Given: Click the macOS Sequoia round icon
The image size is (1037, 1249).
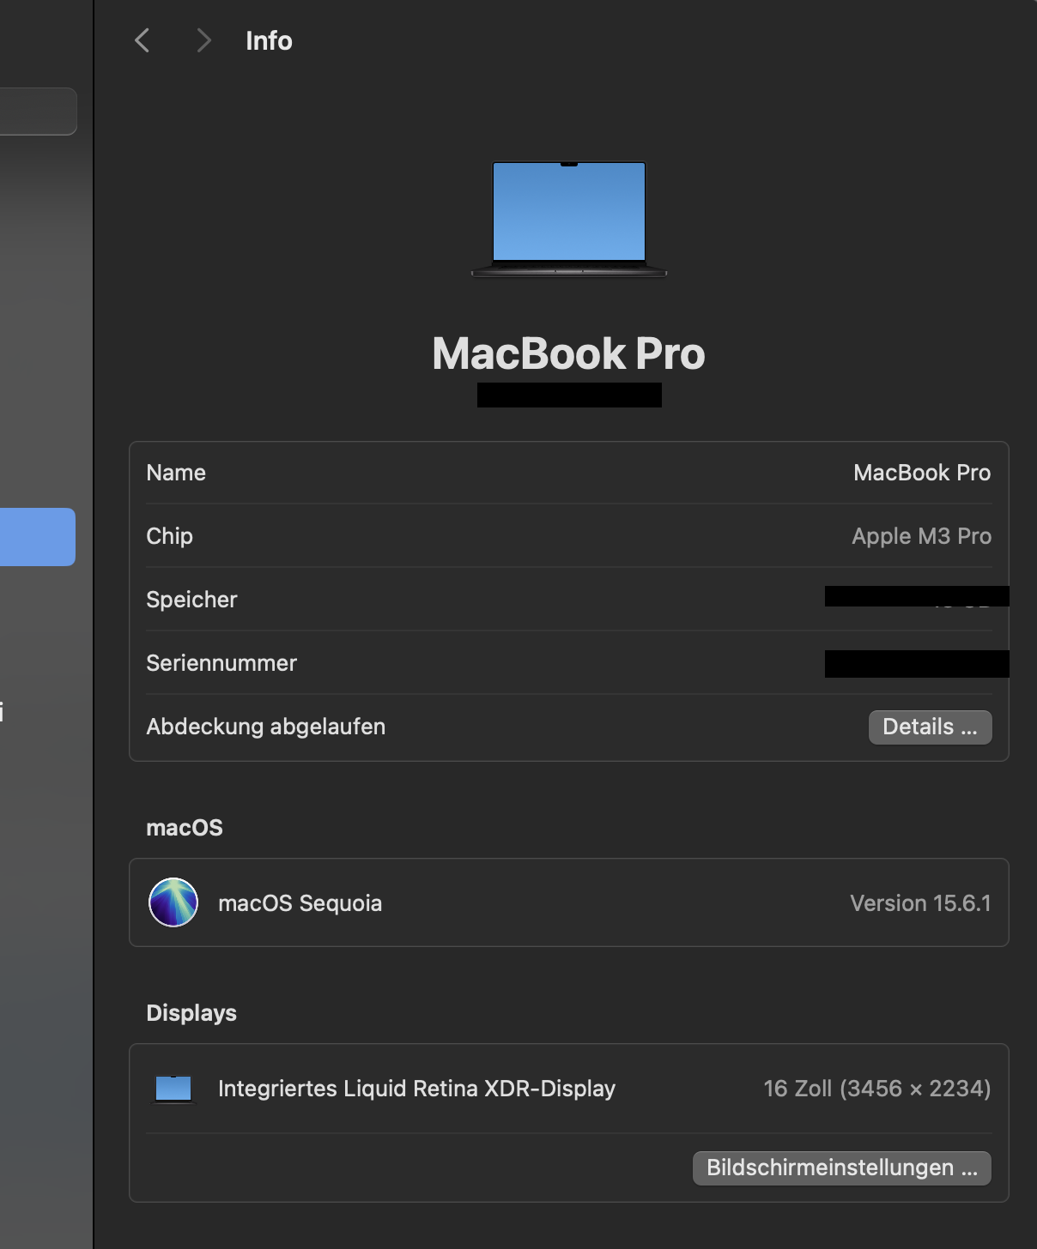Looking at the screenshot, I should coord(173,902).
